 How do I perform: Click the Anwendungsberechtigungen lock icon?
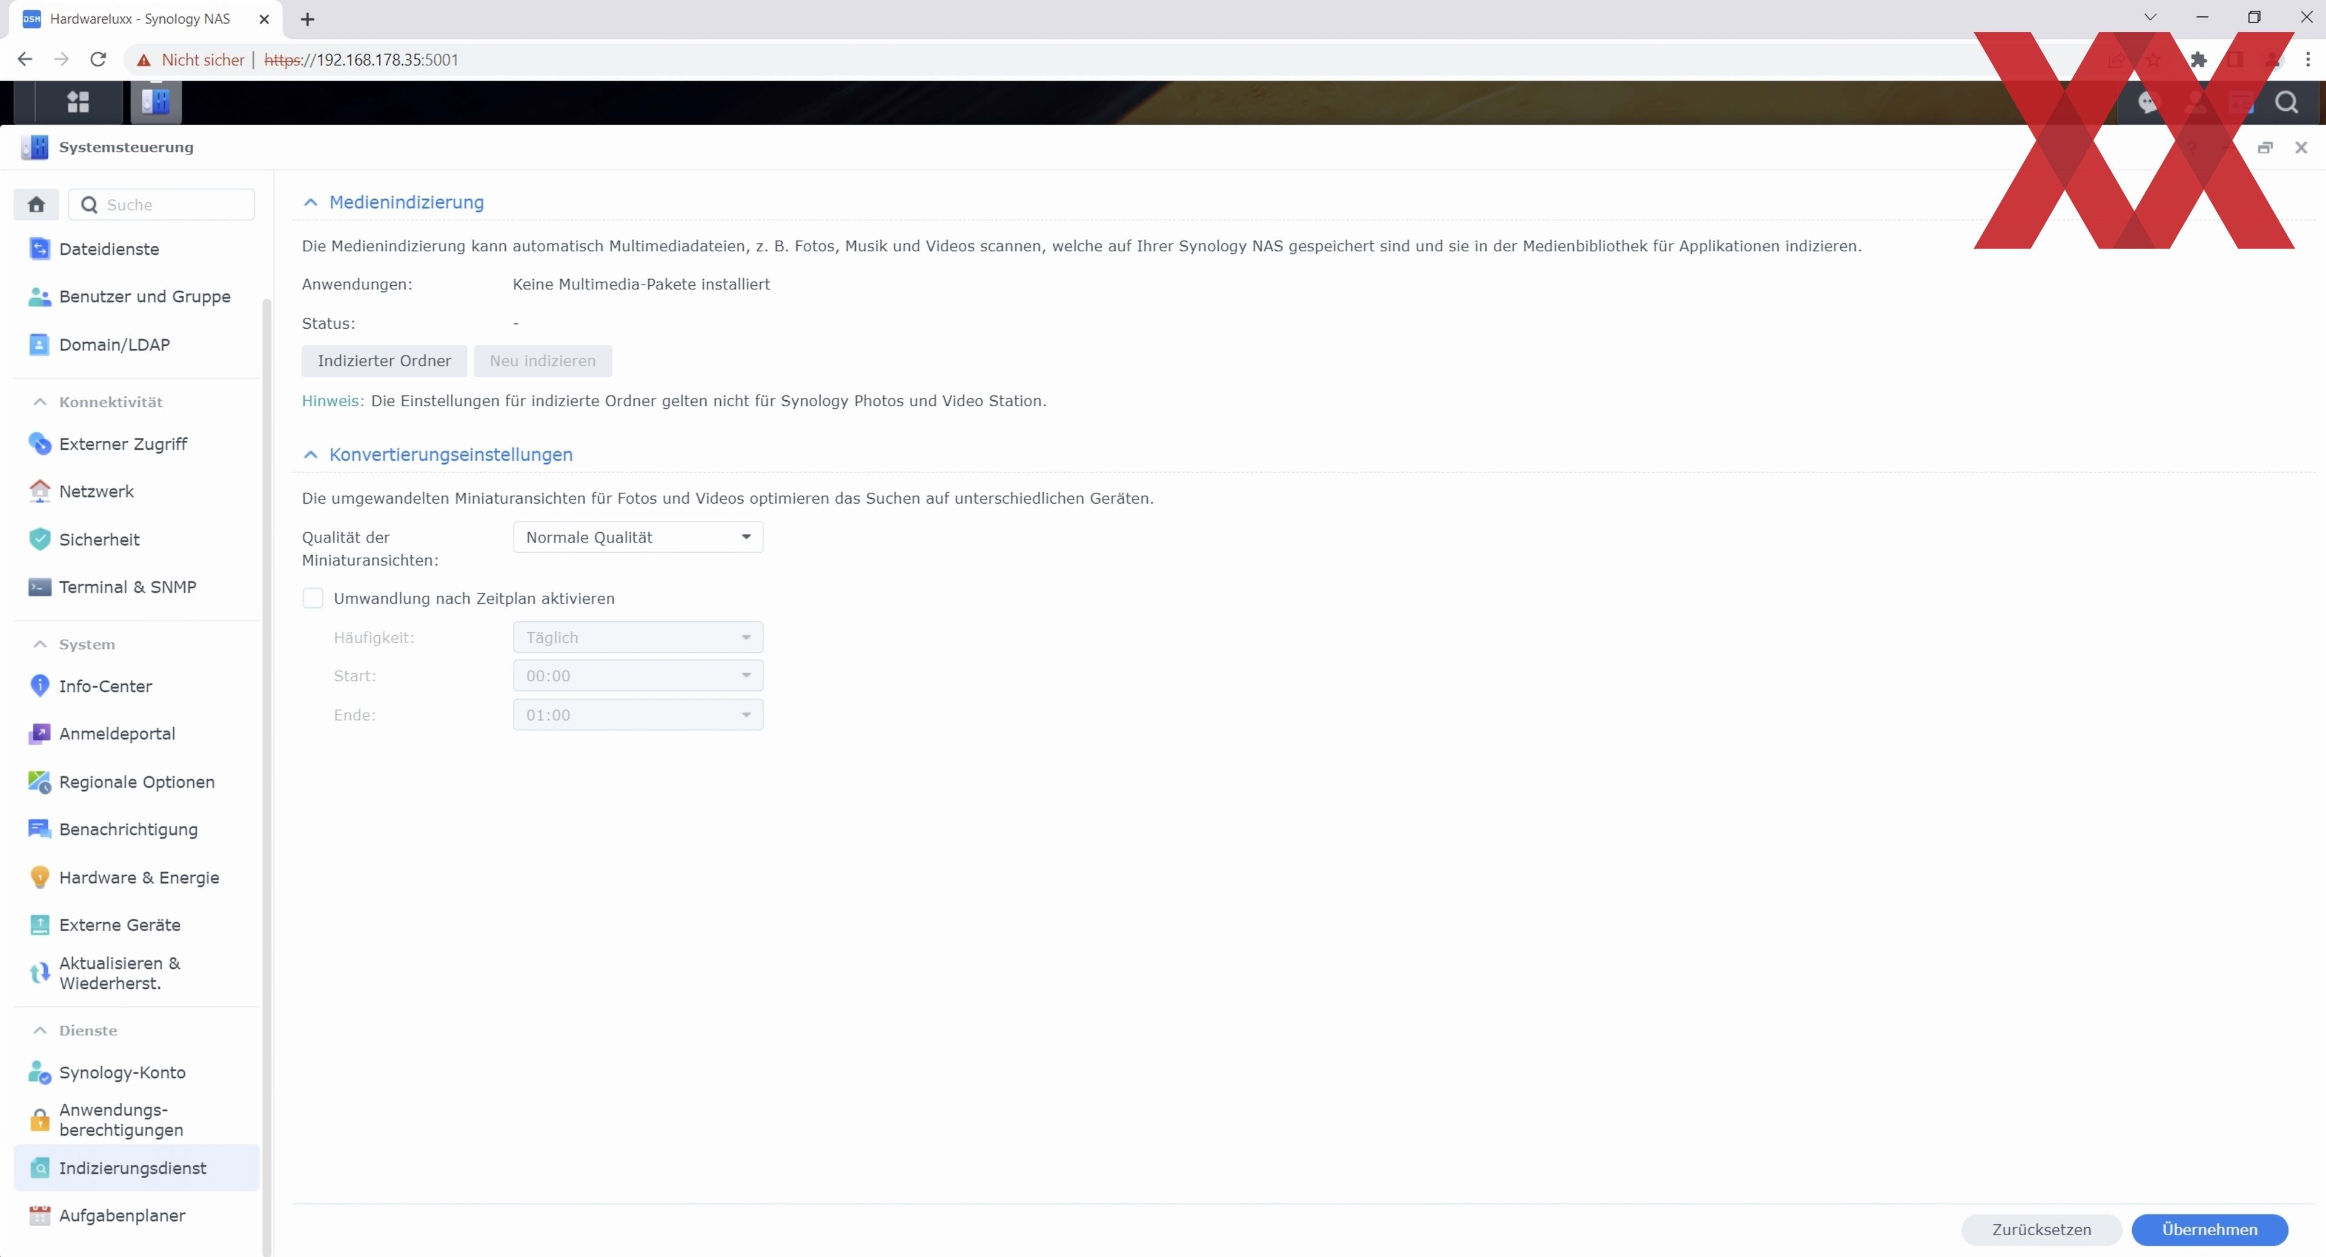pos(40,1120)
